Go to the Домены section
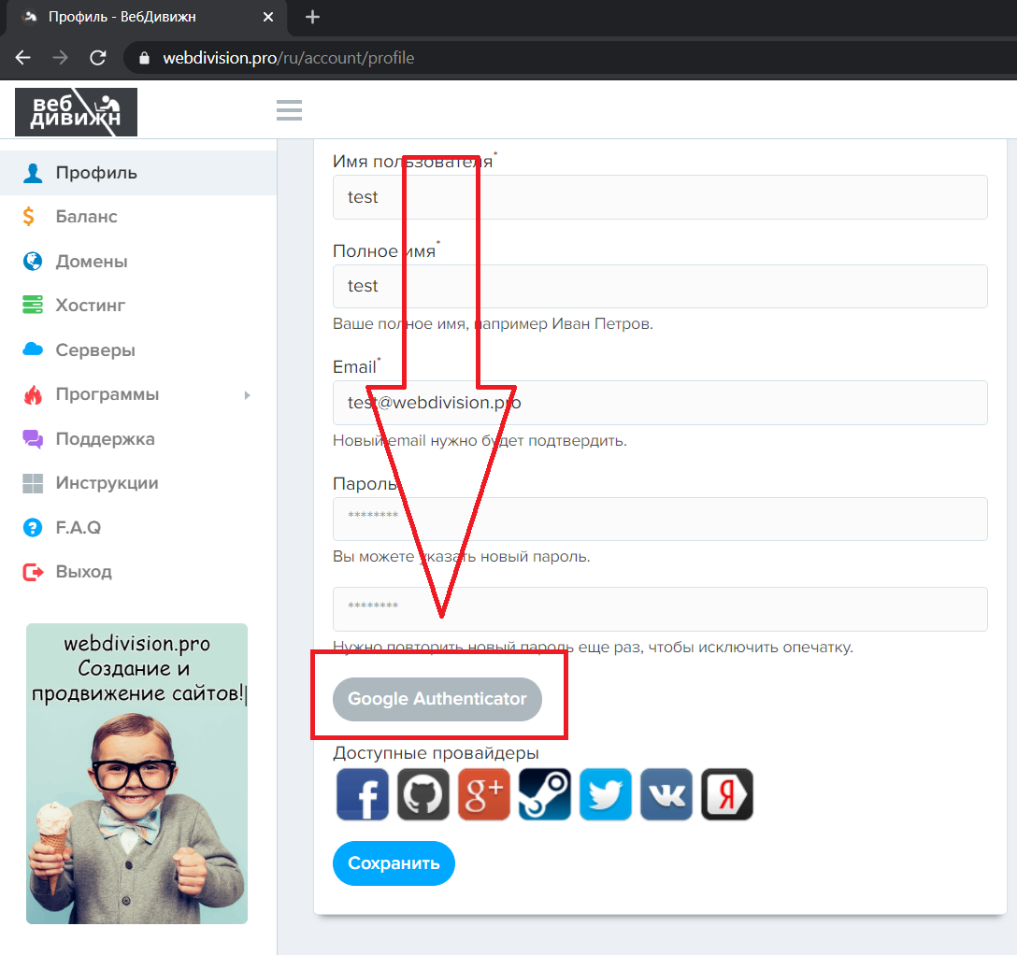The image size is (1017, 955). (x=91, y=262)
